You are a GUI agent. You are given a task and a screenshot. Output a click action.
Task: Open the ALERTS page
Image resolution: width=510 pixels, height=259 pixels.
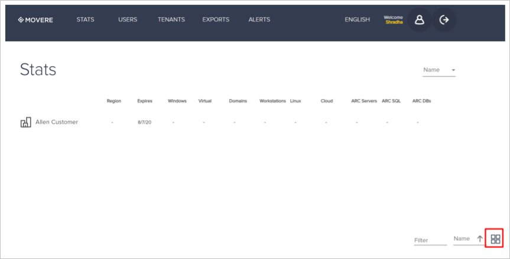pyautogui.click(x=259, y=19)
